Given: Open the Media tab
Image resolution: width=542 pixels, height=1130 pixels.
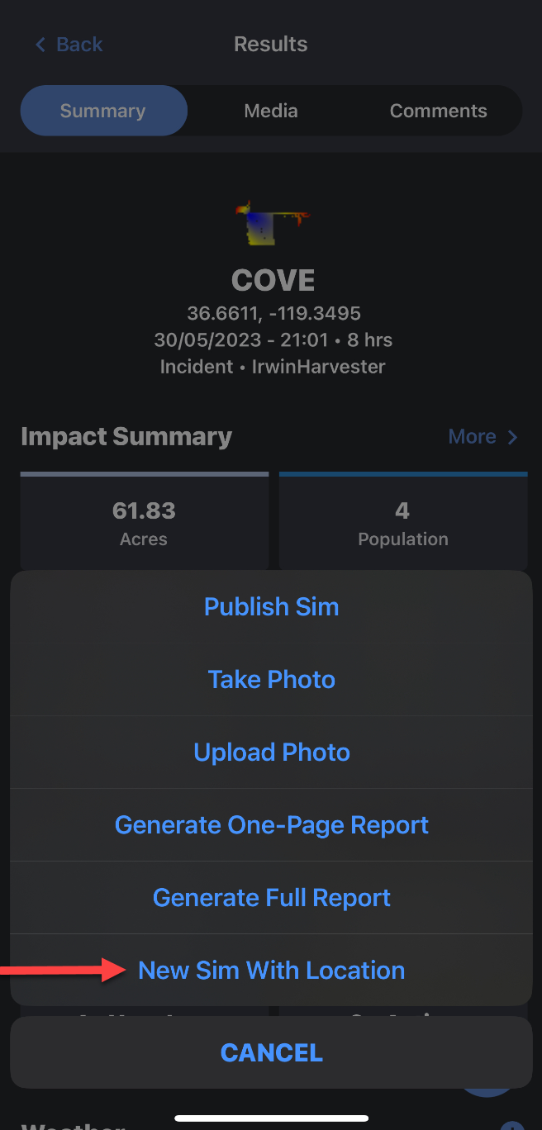Looking at the screenshot, I should tap(271, 111).
